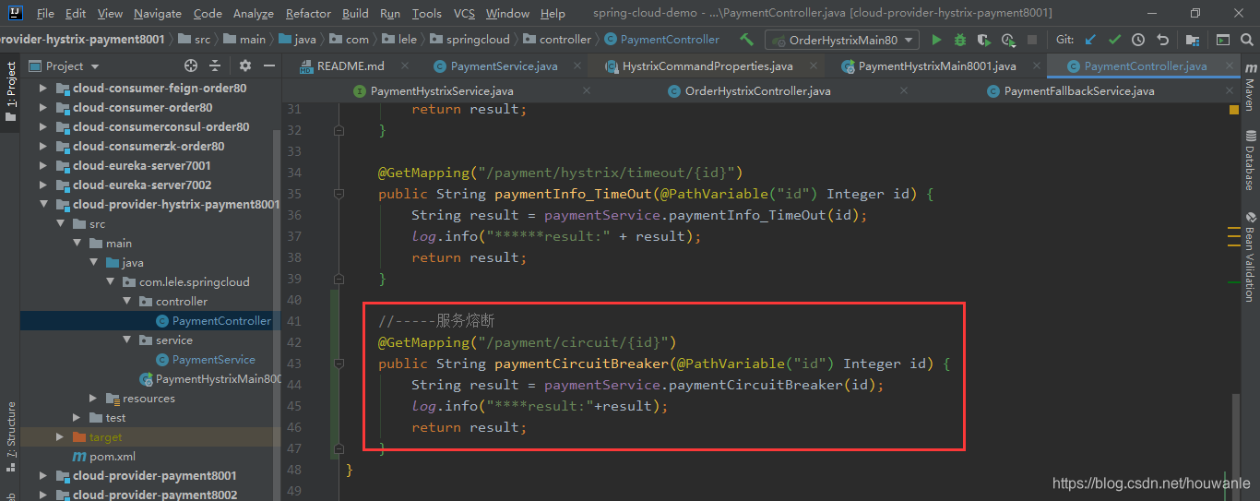
Task: Open the Bean Validation tool window
Action: tap(1250, 257)
